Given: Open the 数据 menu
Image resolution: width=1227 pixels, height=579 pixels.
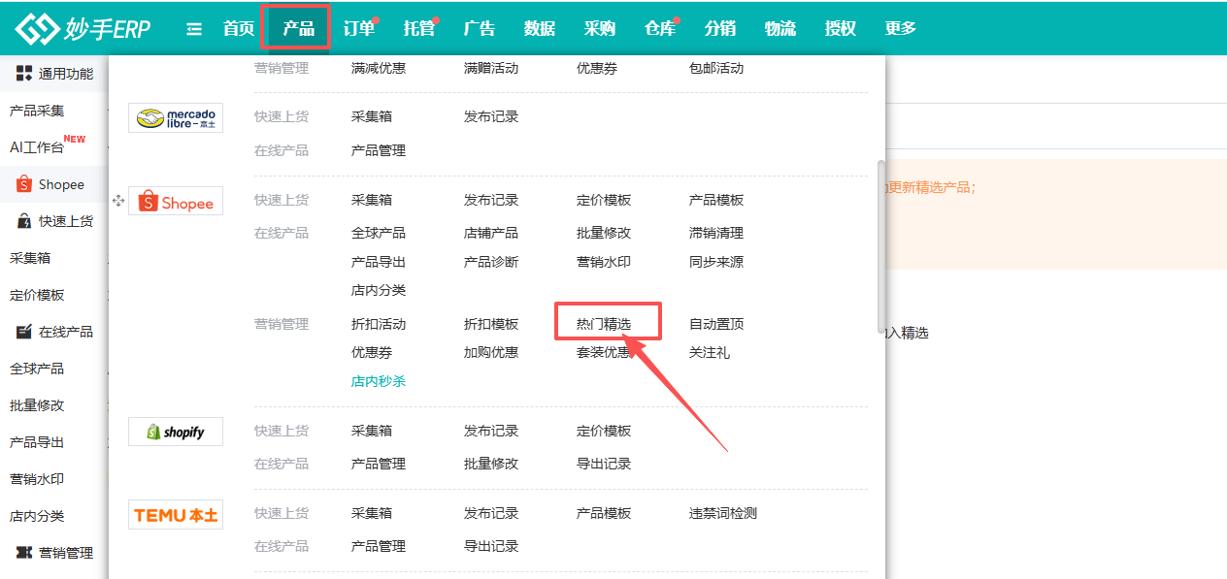Looking at the screenshot, I should 540,28.
